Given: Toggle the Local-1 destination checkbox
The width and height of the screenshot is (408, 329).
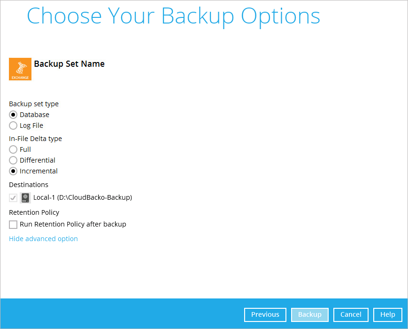Looking at the screenshot, I should 13,198.
